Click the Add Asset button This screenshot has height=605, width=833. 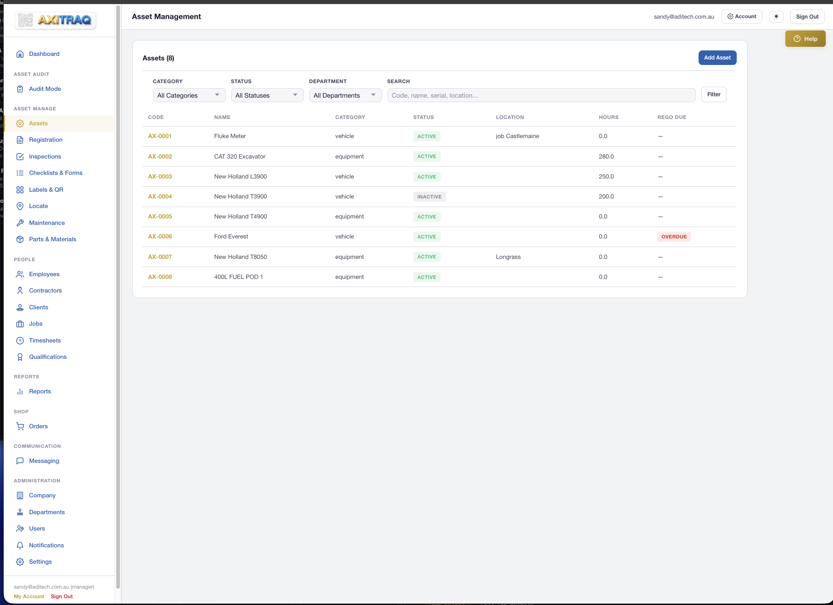[717, 58]
